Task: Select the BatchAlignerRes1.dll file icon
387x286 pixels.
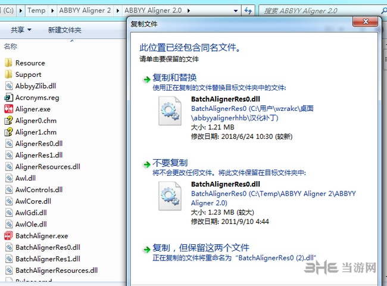Action: [9, 259]
